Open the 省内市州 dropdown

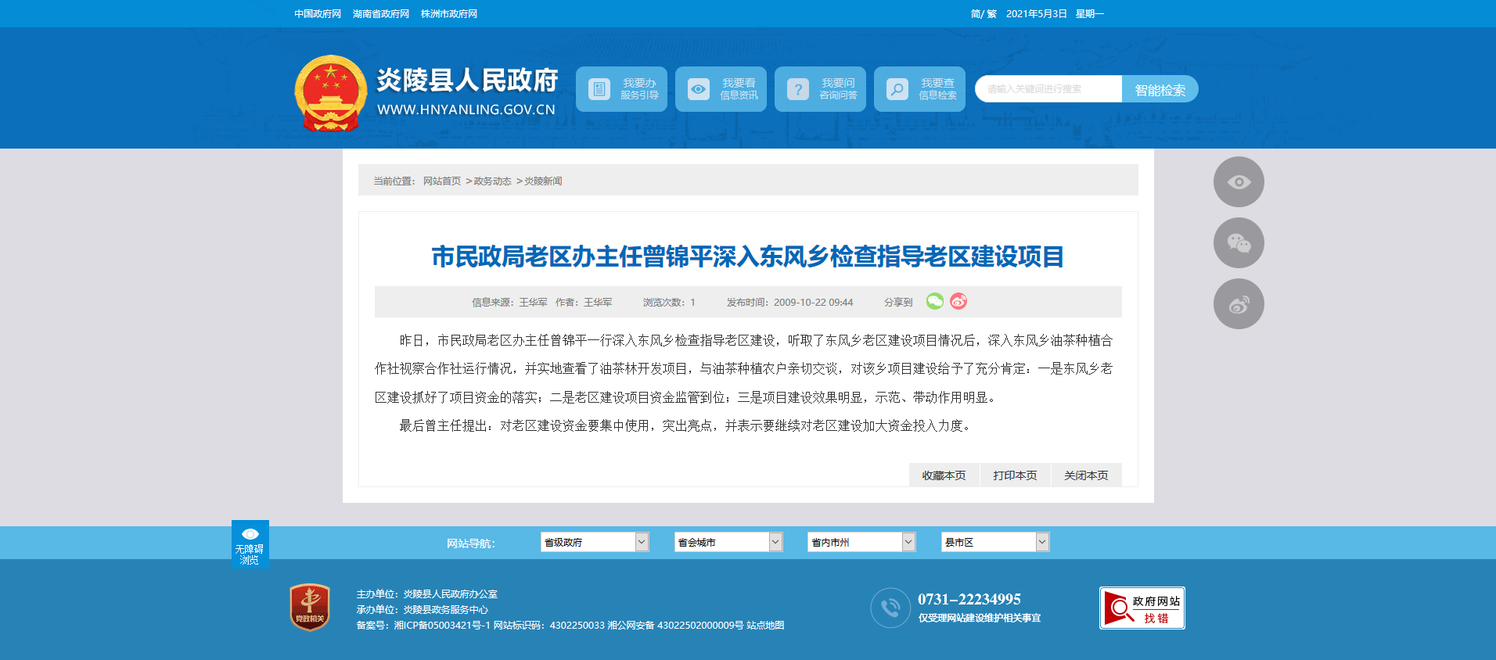pyautogui.click(x=861, y=542)
